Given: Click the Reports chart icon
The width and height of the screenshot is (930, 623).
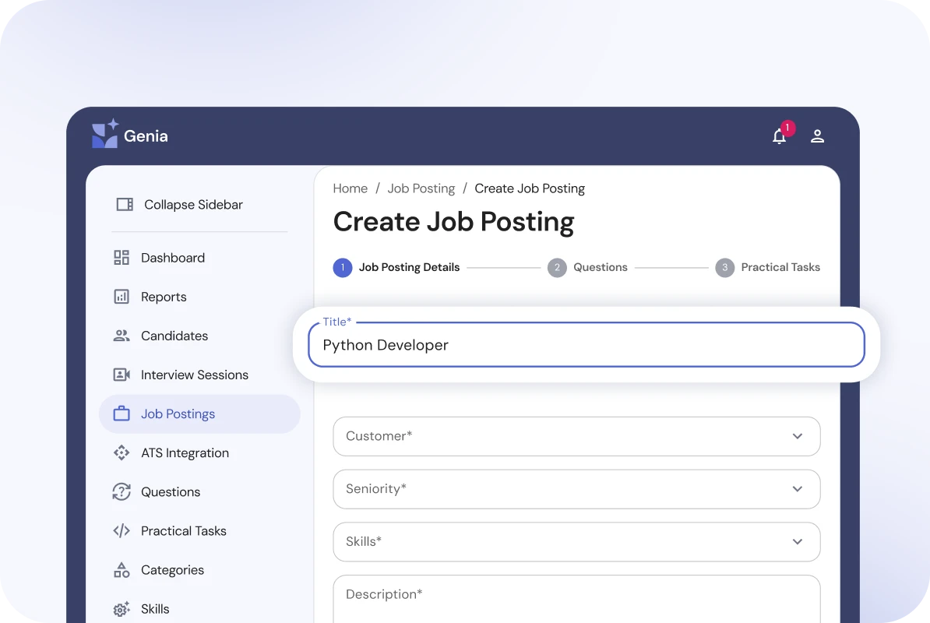Looking at the screenshot, I should click(122, 297).
